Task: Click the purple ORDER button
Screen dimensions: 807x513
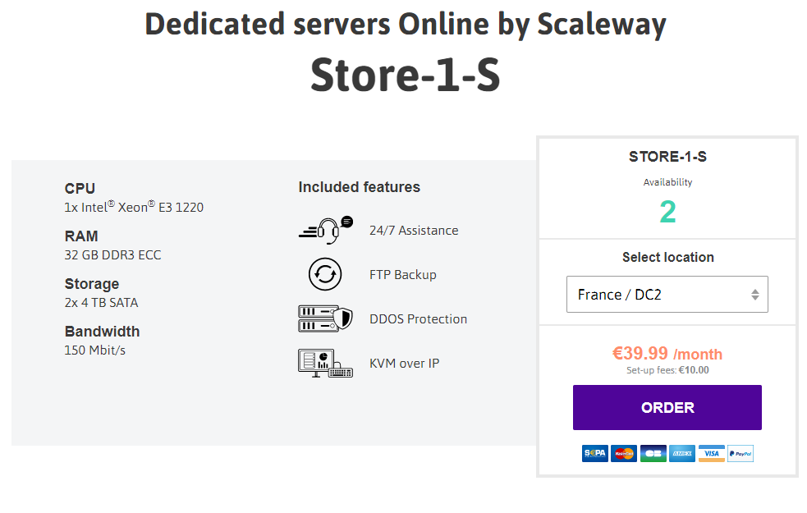Action: 667,407
